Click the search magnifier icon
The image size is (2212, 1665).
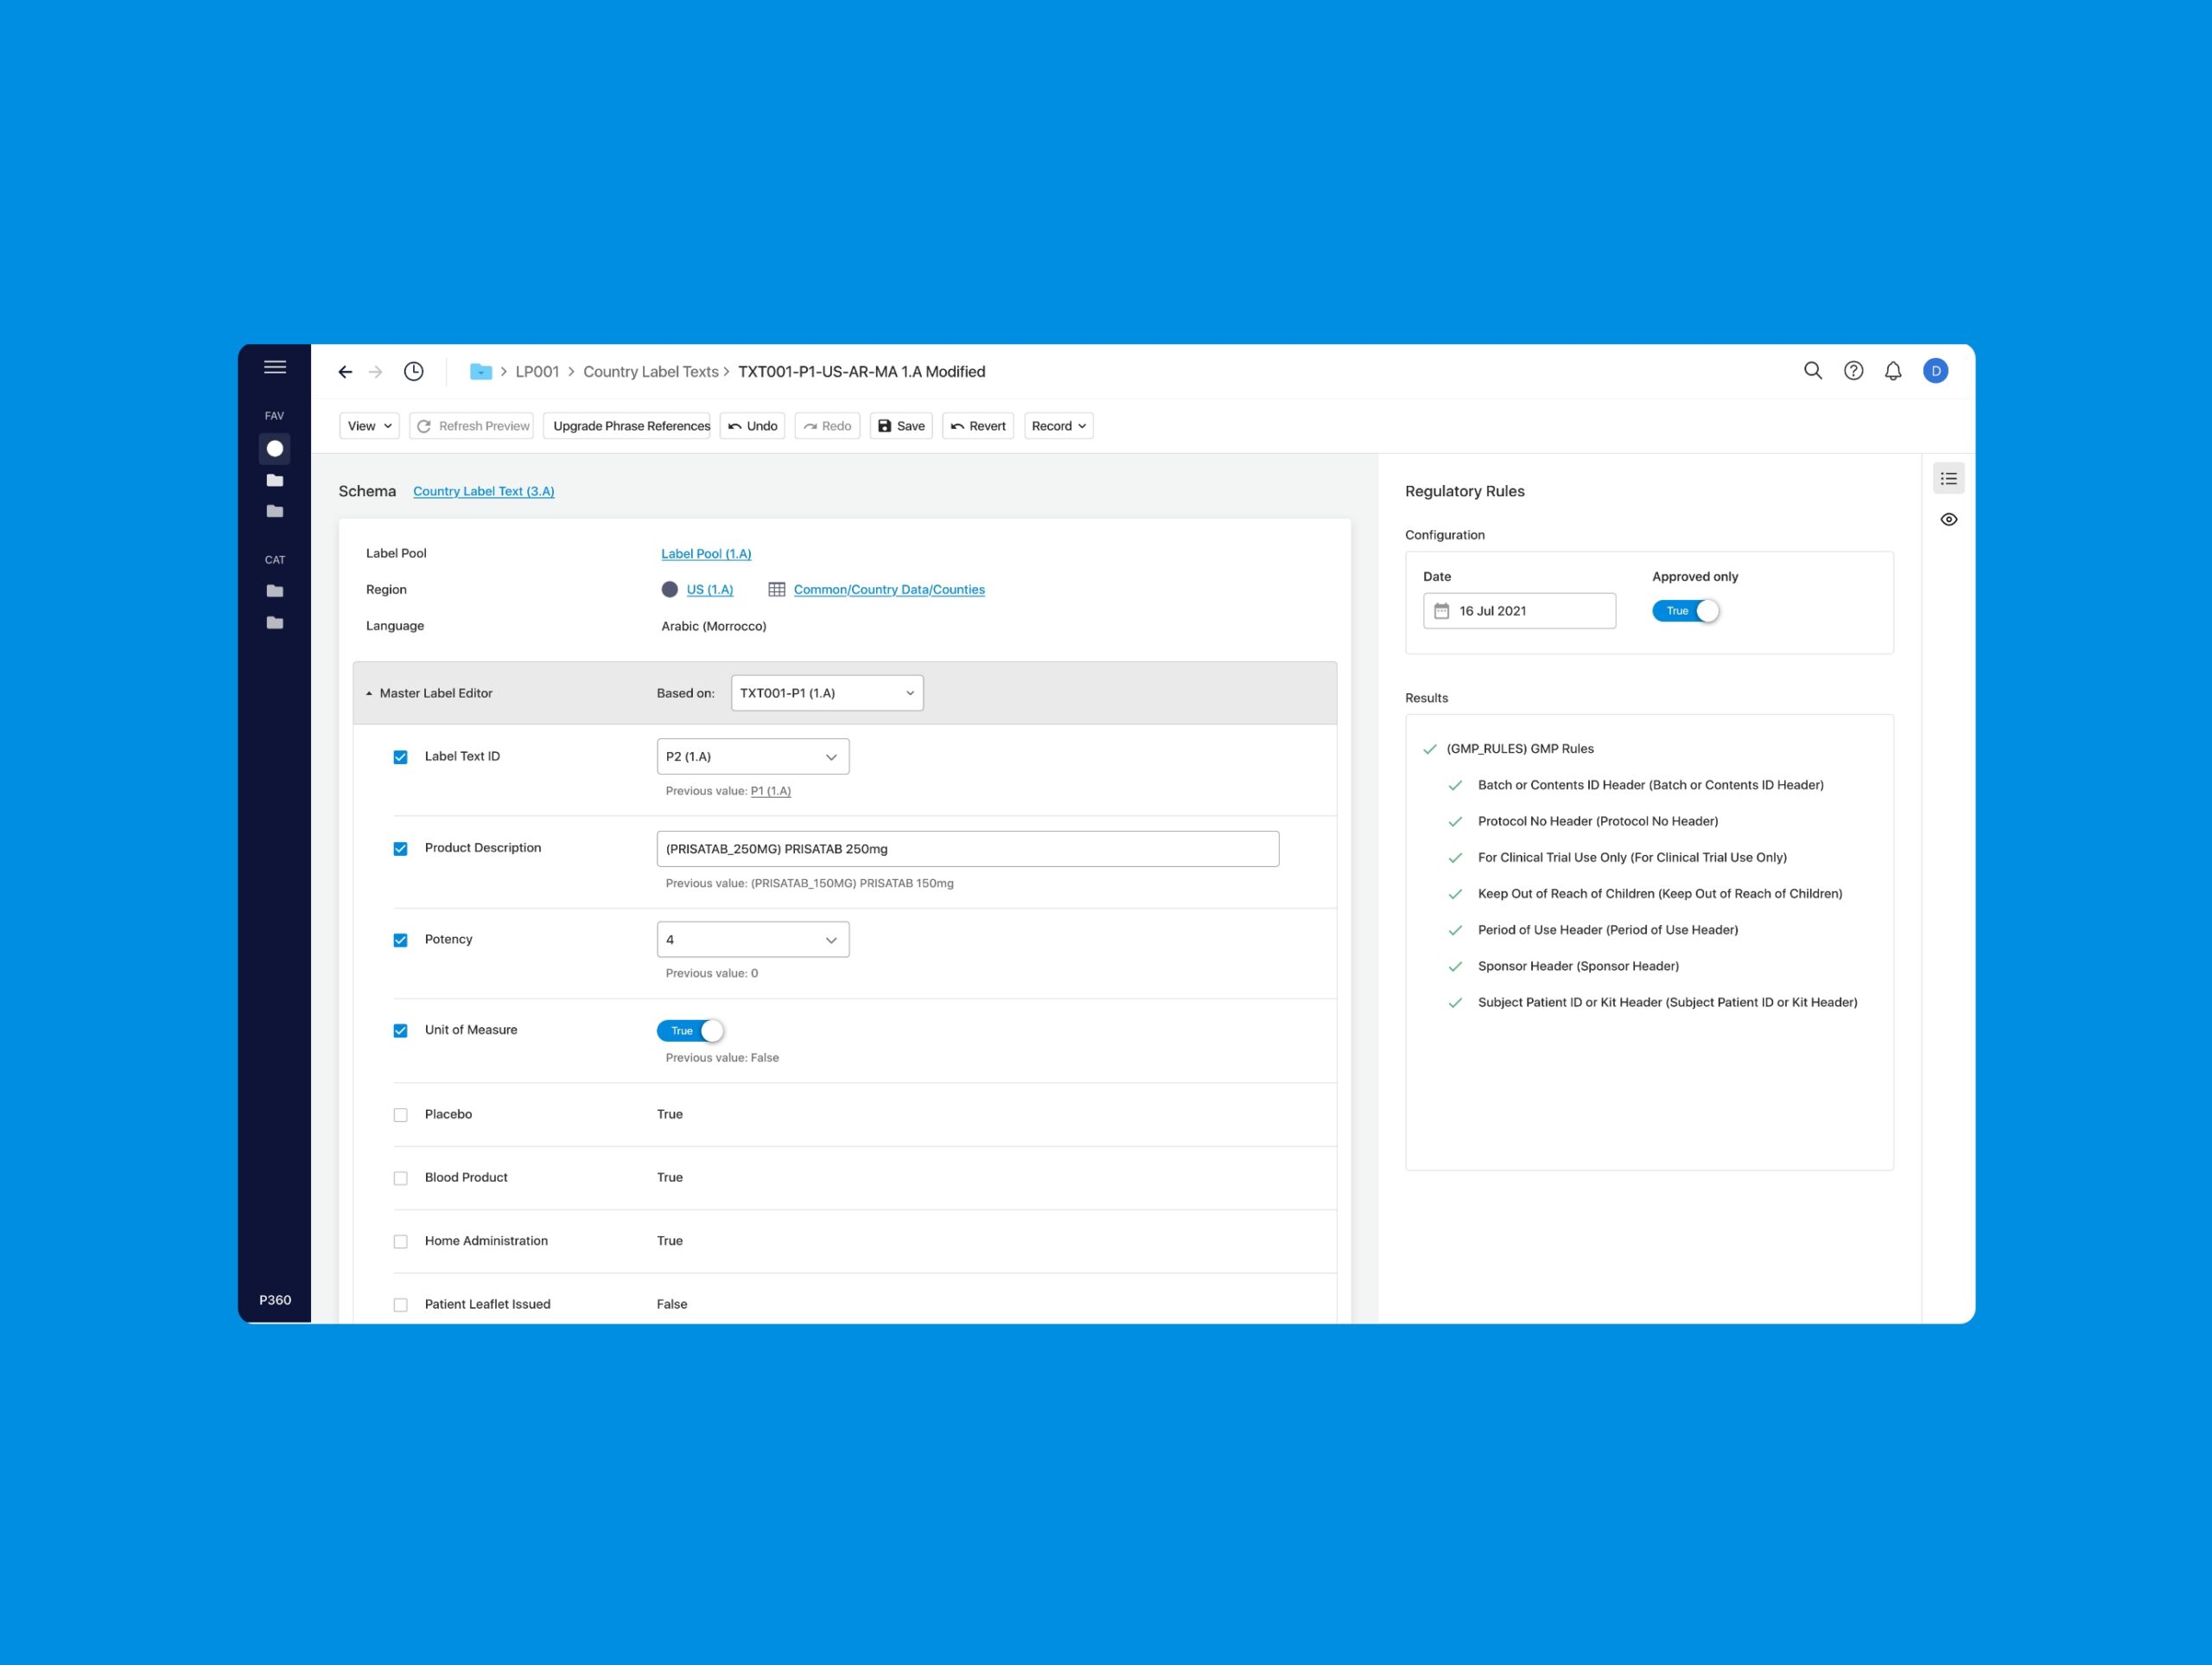(x=1812, y=371)
